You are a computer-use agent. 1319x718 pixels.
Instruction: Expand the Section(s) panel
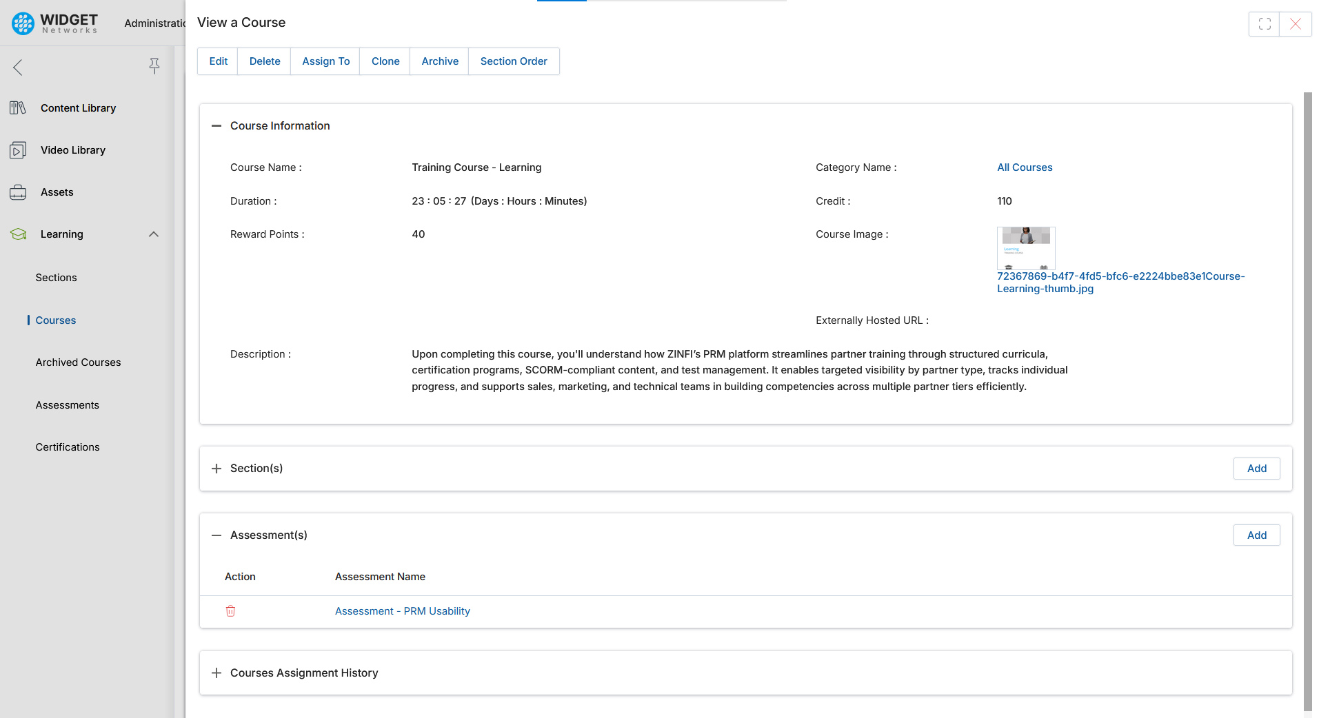[217, 469]
